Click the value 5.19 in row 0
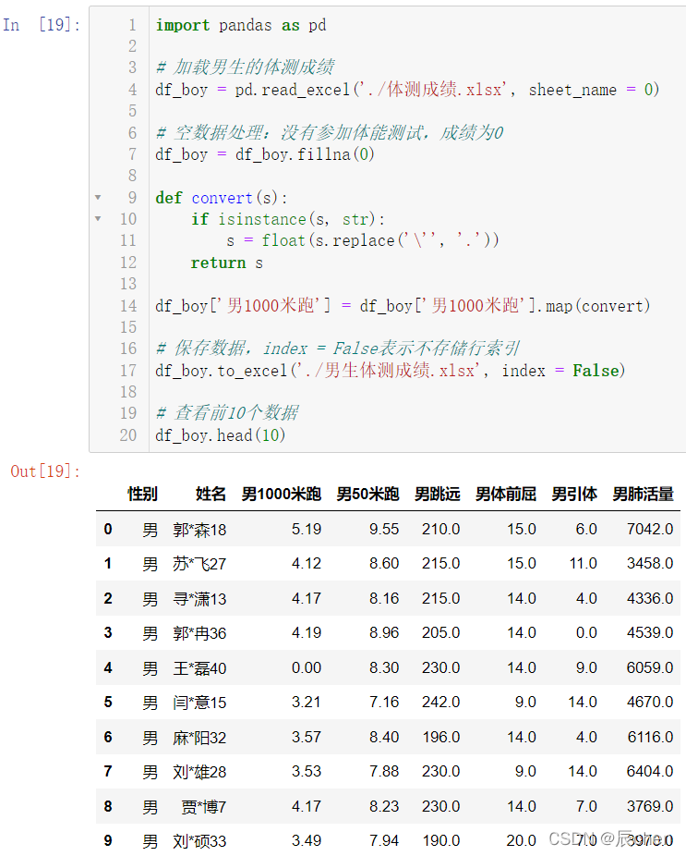Viewport: 686px width, 856px height. click(x=307, y=529)
